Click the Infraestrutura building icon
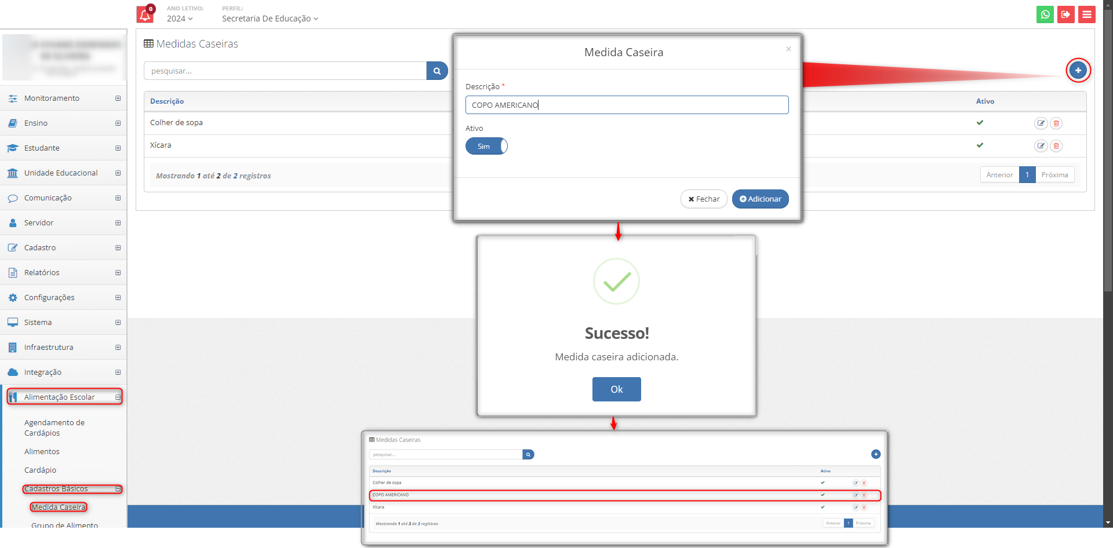 coord(13,348)
